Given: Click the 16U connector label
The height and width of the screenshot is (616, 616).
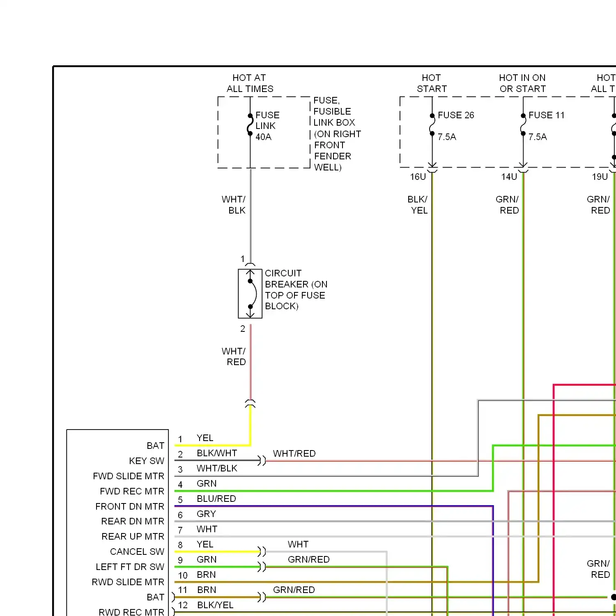Looking at the screenshot, I should pos(418,177).
